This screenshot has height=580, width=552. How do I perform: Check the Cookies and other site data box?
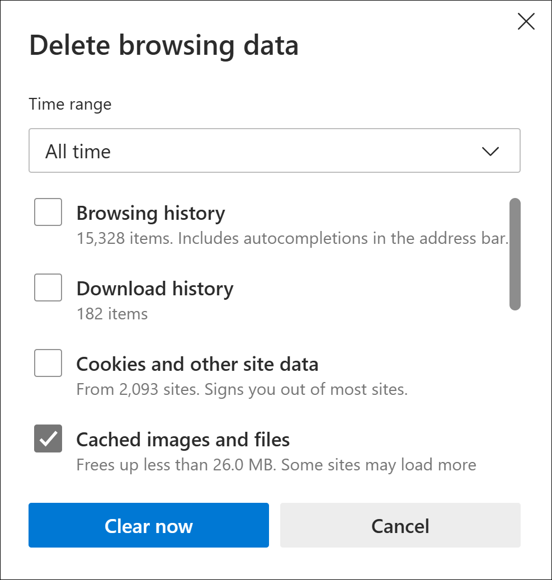pyautogui.click(x=48, y=363)
